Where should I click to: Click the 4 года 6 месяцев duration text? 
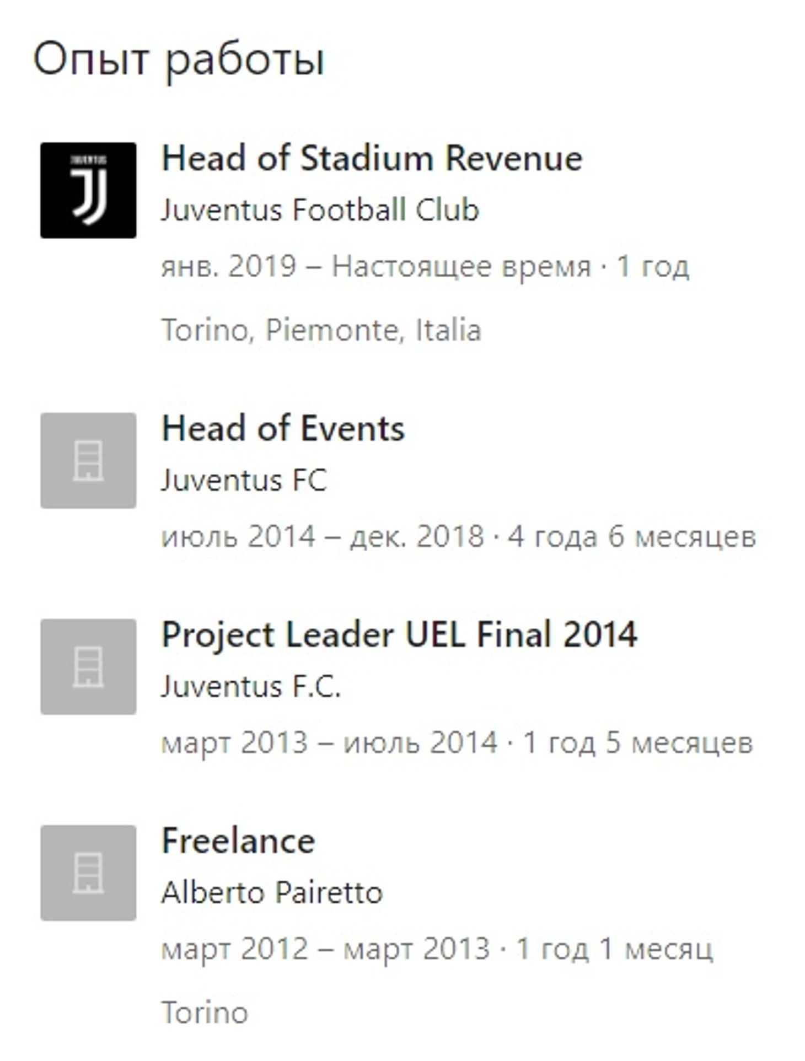(x=631, y=536)
